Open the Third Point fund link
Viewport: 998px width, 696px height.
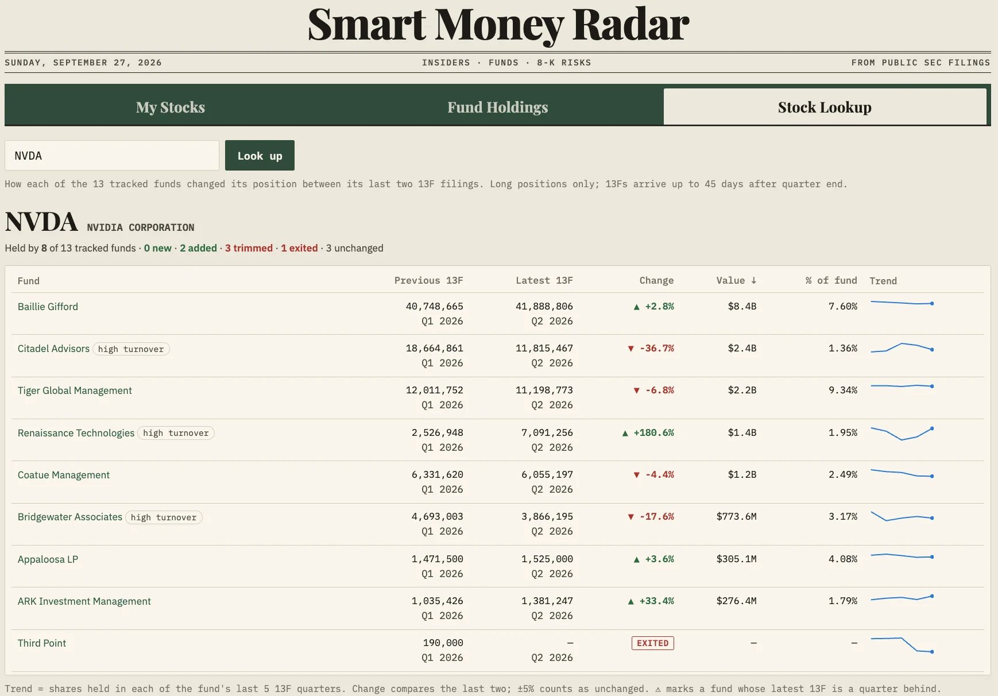[42, 643]
